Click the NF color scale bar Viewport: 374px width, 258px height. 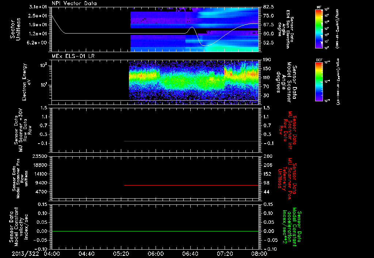[x=319, y=29]
